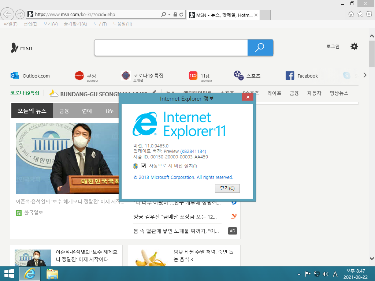The height and width of the screenshot is (281, 375).
Task: Select the Life news tab
Action: [109, 111]
